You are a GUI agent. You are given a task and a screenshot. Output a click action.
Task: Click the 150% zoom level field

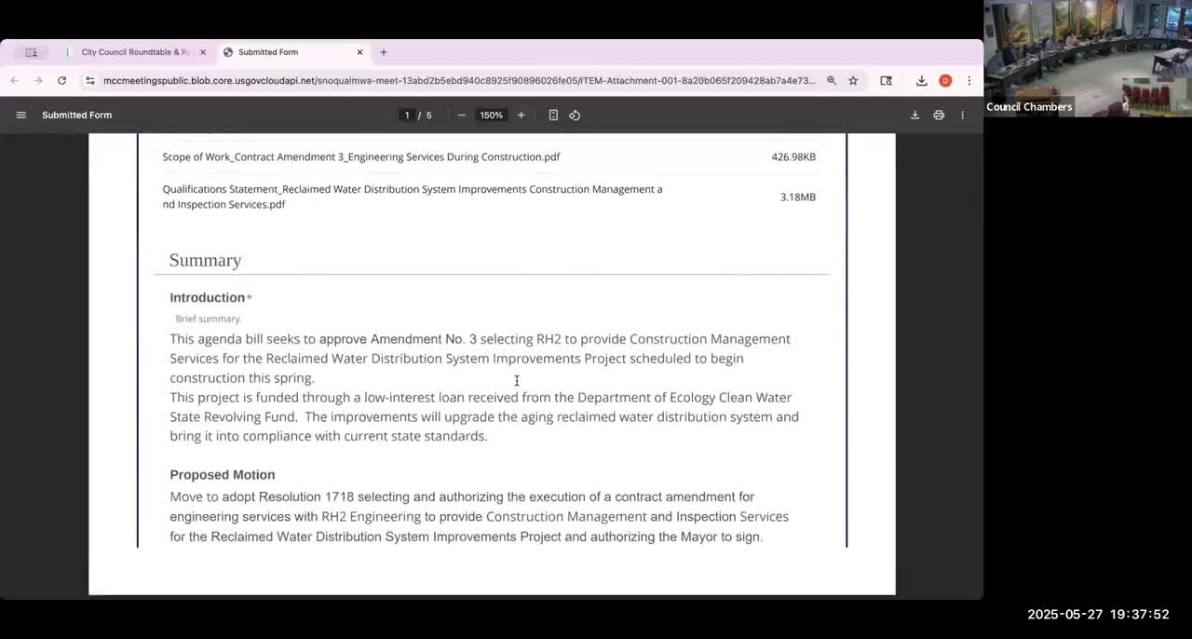click(x=491, y=115)
